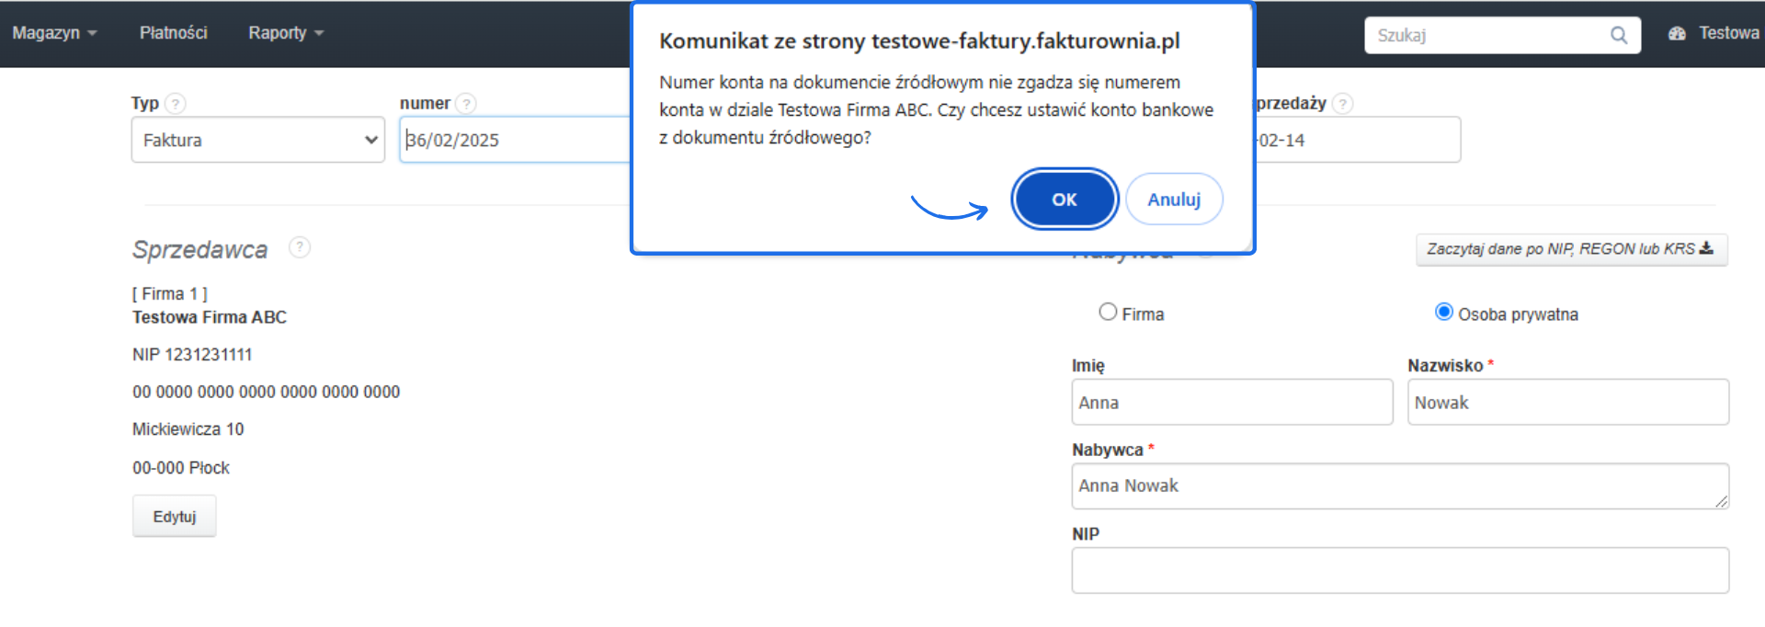Screen dimensions: 1765x627
Task: Click the download icon on the Zaczytaj dane button
Action: pyautogui.click(x=1706, y=248)
